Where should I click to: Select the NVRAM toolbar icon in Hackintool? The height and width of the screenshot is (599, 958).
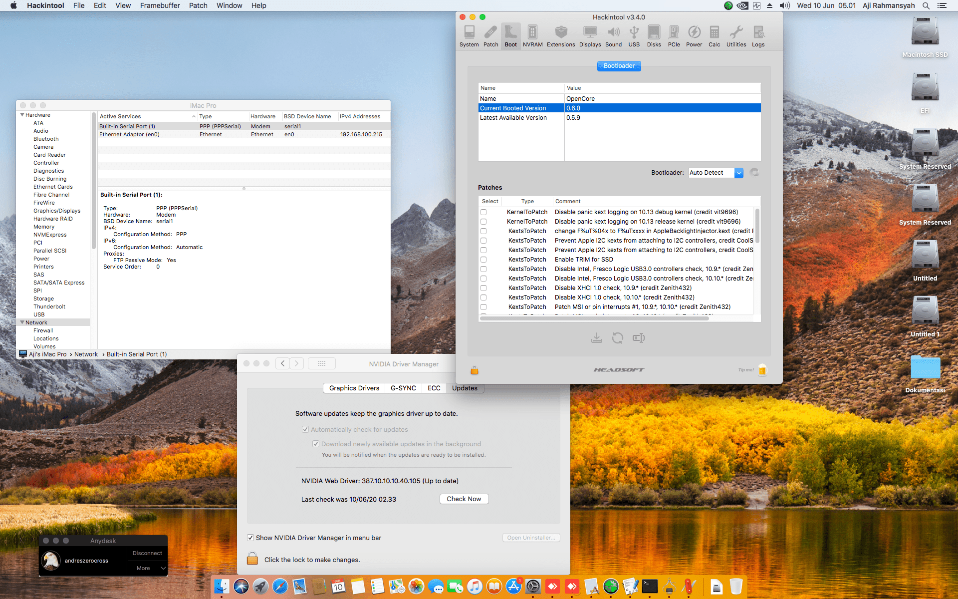coord(533,36)
